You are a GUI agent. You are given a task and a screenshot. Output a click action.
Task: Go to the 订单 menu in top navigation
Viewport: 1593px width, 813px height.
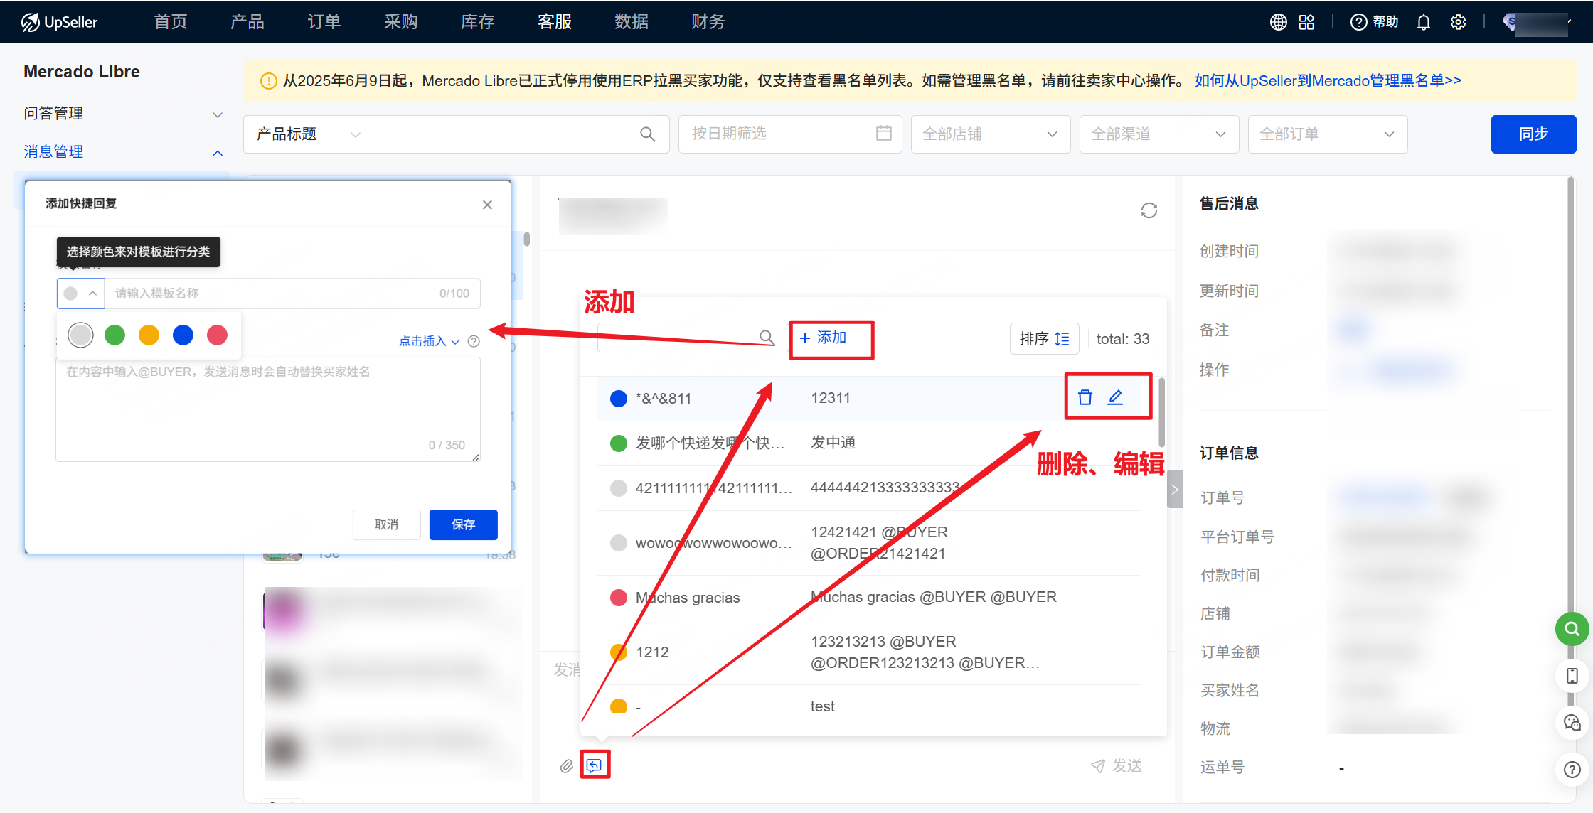pyautogui.click(x=324, y=22)
